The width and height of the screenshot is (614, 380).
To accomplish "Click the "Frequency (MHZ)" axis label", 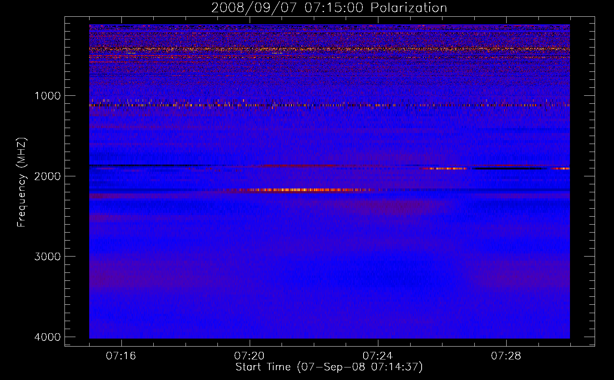I will tap(22, 182).
